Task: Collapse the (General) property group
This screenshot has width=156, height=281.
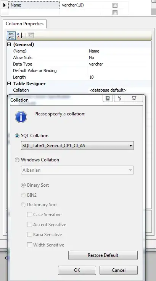Action: click(x=9, y=44)
